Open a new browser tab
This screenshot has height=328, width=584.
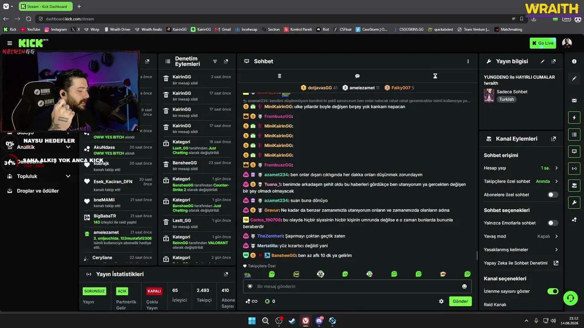[x=79, y=6]
